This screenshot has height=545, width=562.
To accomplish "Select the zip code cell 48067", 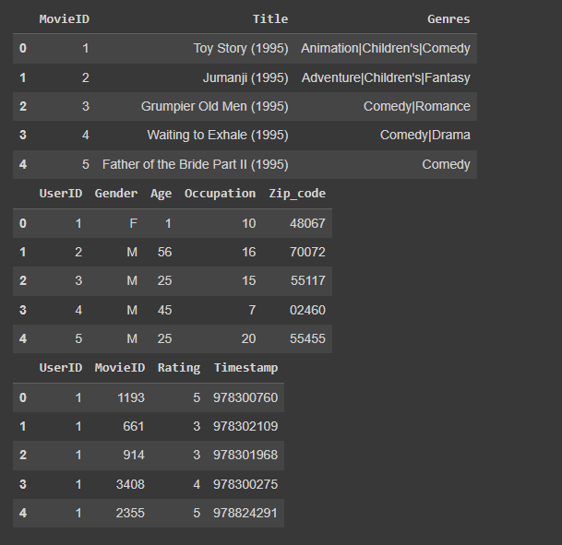I will click(307, 223).
